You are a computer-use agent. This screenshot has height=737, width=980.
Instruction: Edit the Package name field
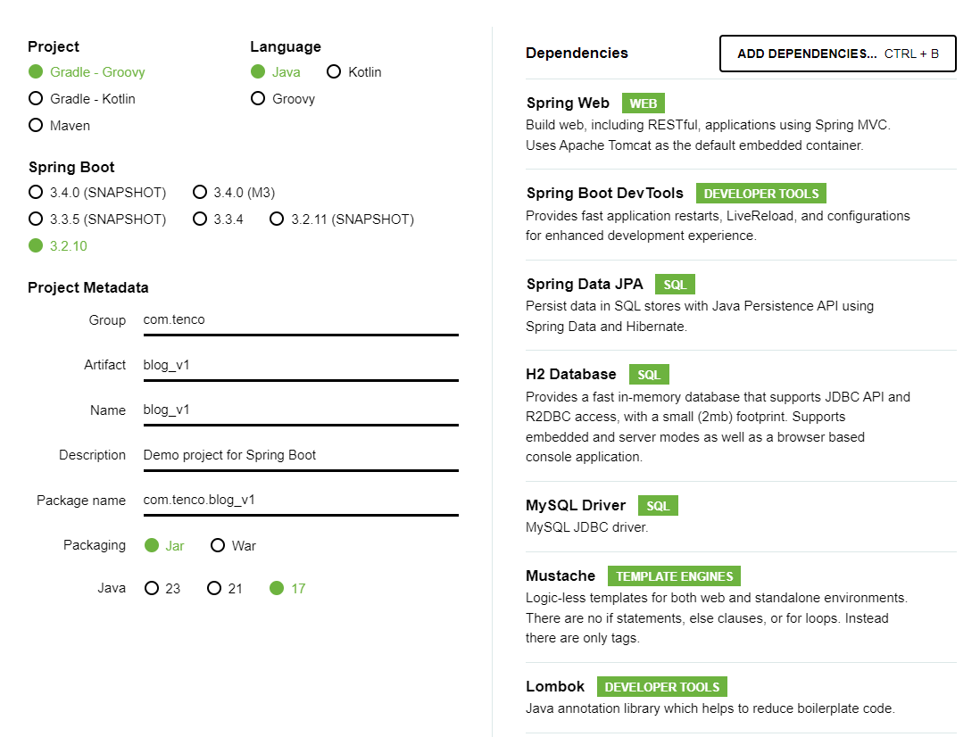[301, 501]
